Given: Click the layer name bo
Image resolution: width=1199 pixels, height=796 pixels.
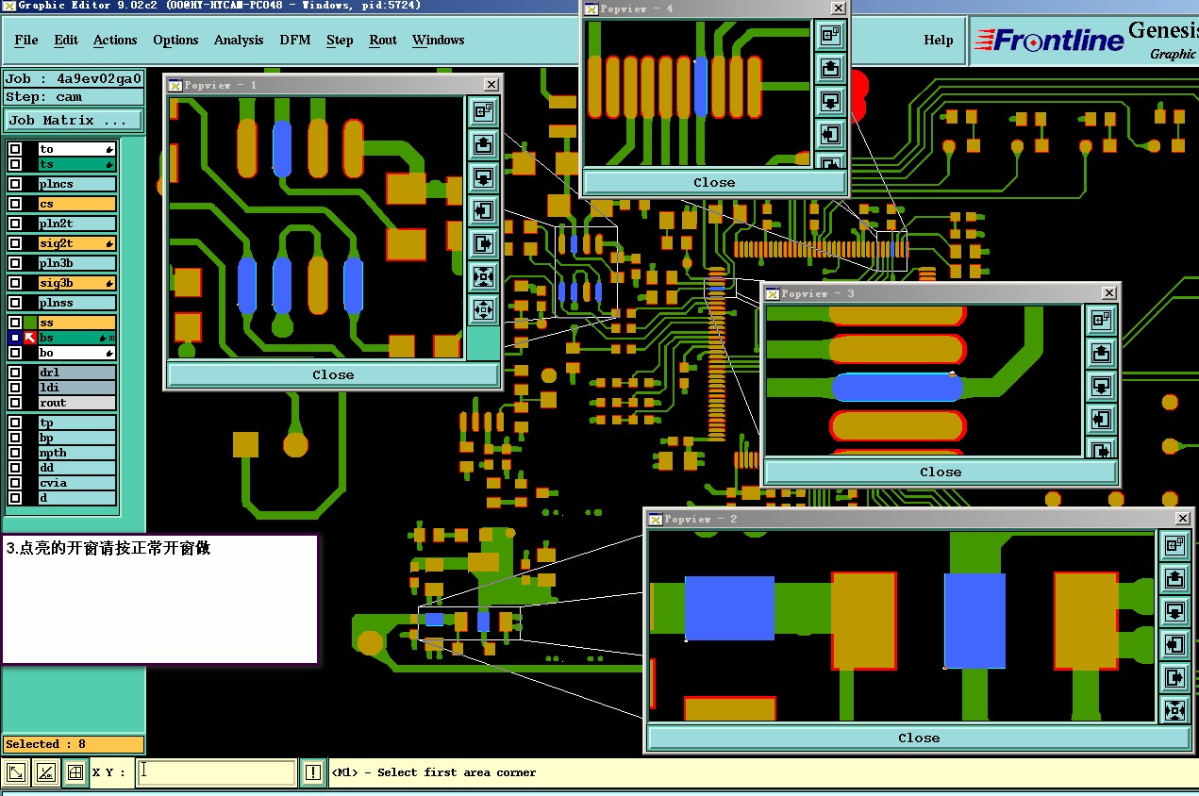Looking at the screenshot, I should [76, 353].
